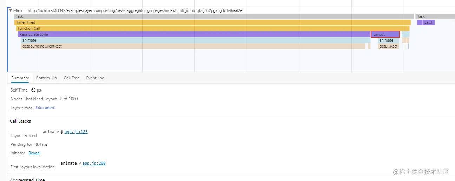The image size is (455, 181).
Task: Select the truncated getB...Rect bar
Action: pos(388,46)
